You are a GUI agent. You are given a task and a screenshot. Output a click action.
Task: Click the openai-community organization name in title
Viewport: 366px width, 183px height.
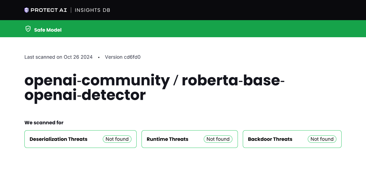(x=97, y=80)
